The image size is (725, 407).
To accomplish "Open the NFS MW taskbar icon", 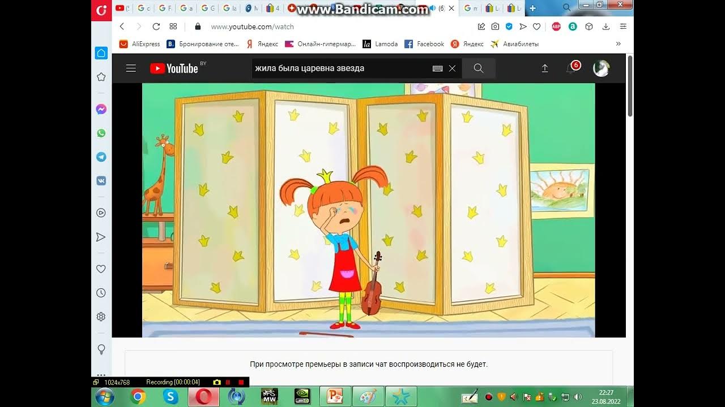I will tap(269, 397).
